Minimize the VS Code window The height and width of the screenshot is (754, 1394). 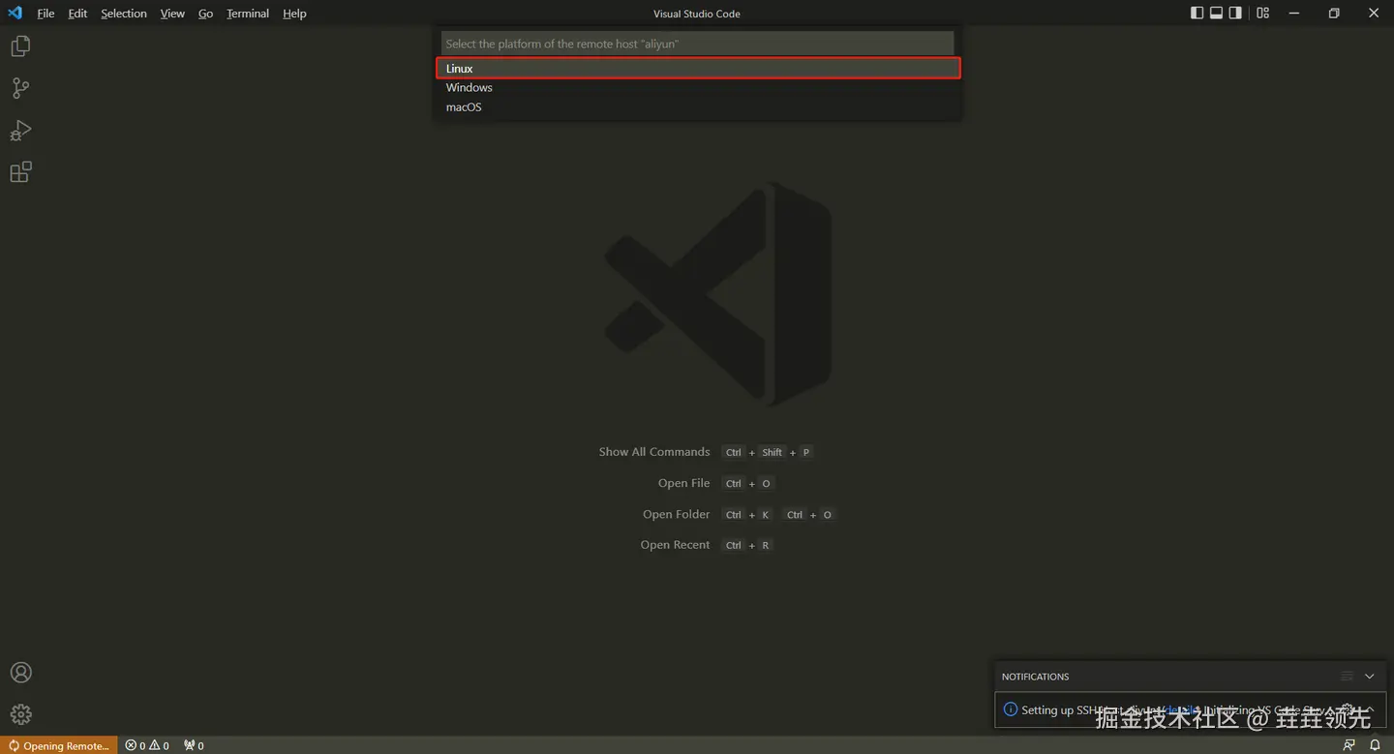tap(1294, 14)
